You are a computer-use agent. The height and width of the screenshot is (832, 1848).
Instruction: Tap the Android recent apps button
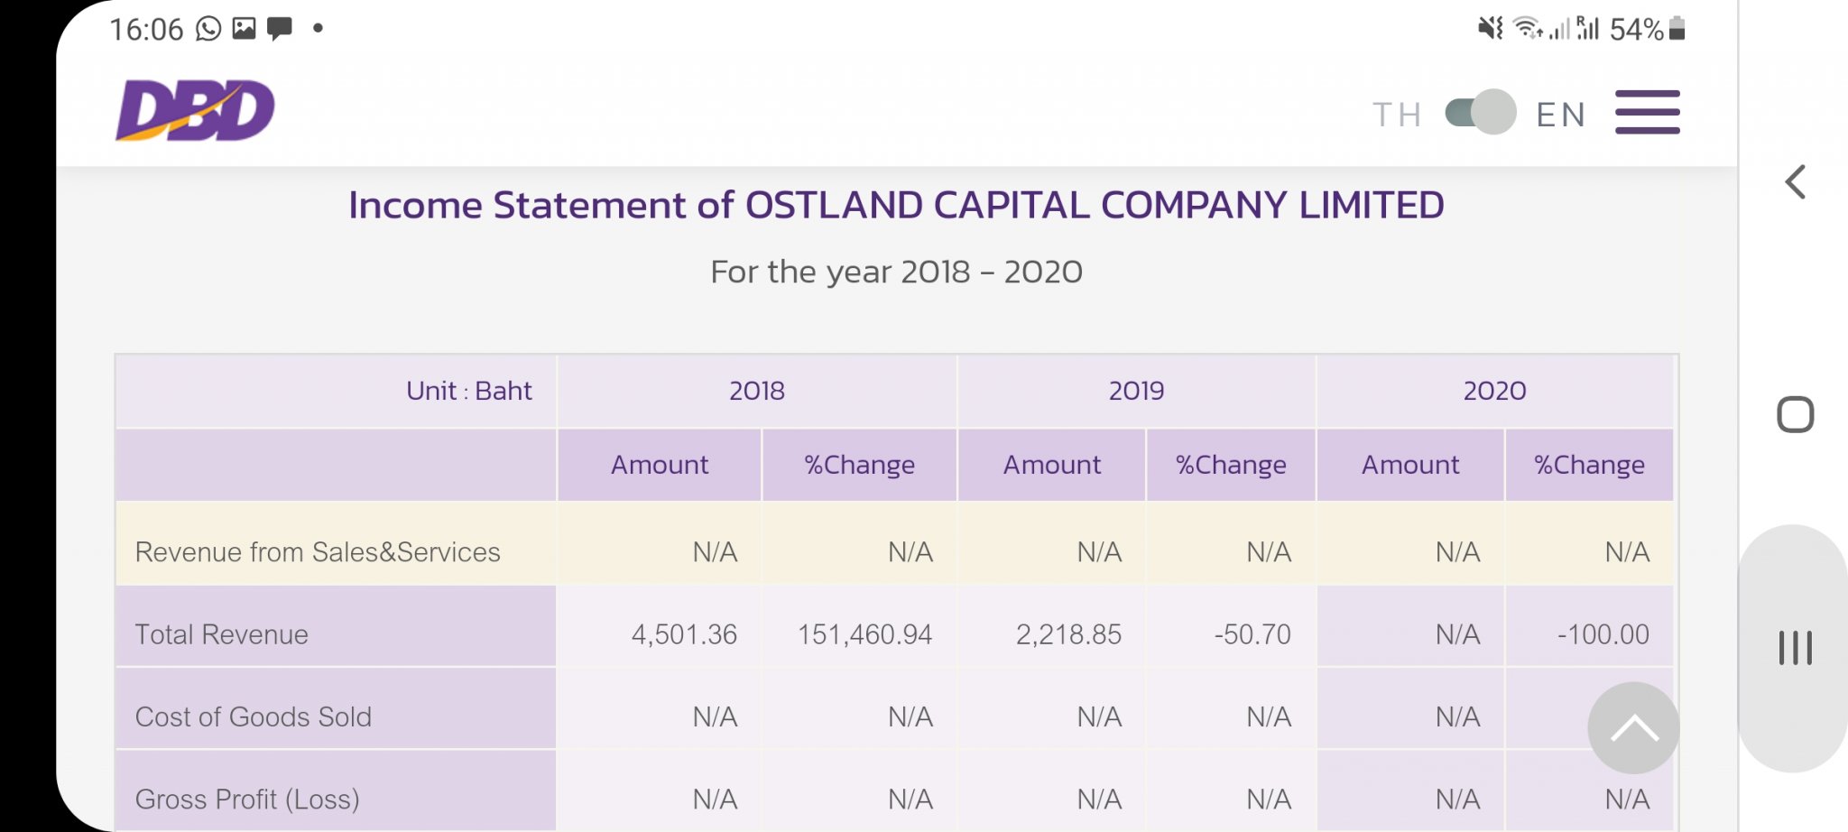click(1795, 648)
